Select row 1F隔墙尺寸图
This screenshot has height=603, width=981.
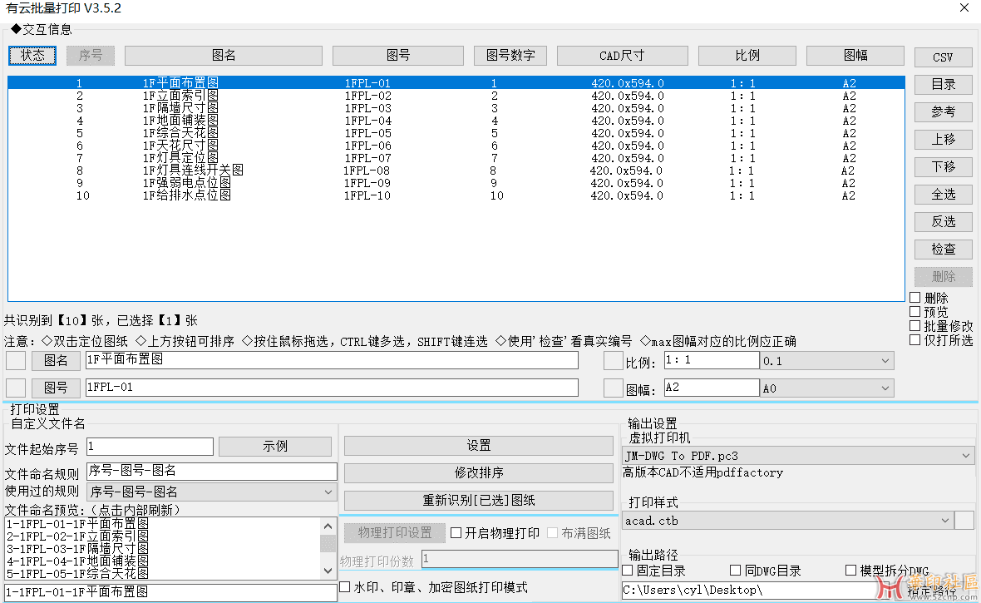click(456, 108)
